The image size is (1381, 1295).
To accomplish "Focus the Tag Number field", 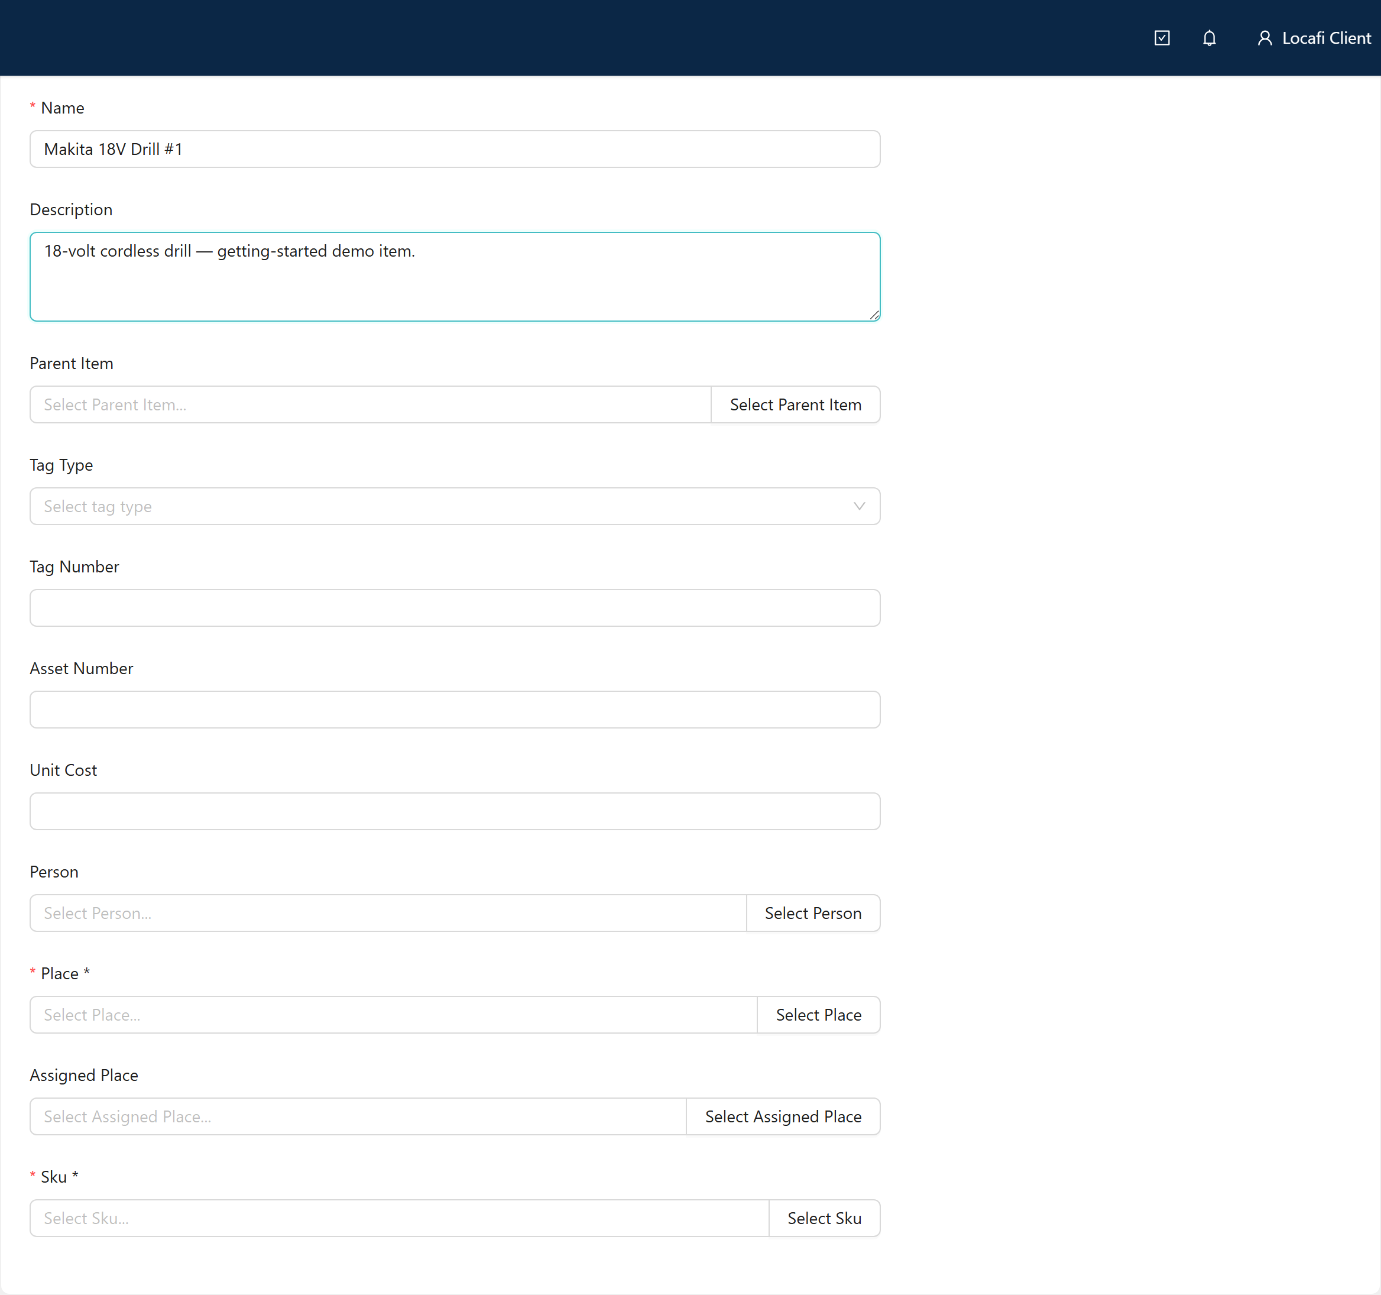I will coord(455,608).
